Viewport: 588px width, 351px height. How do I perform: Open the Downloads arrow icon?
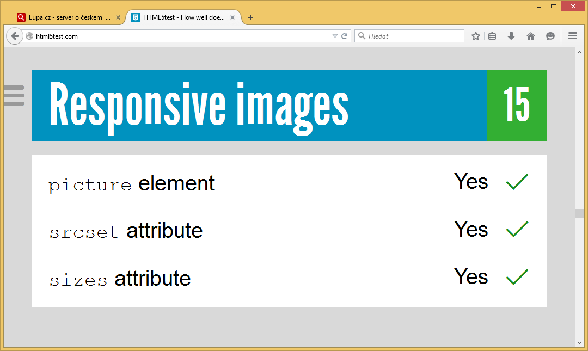511,36
